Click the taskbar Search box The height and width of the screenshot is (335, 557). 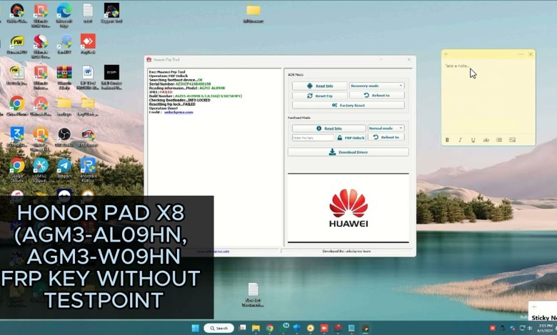click(x=219, y=328)
